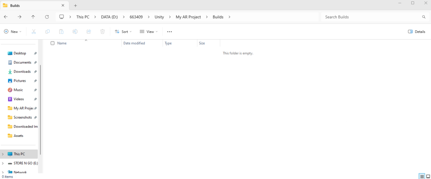Go up one folder level
Image resolution: width=431 pixels, height=179 pixels.
(x=33, y=17)
